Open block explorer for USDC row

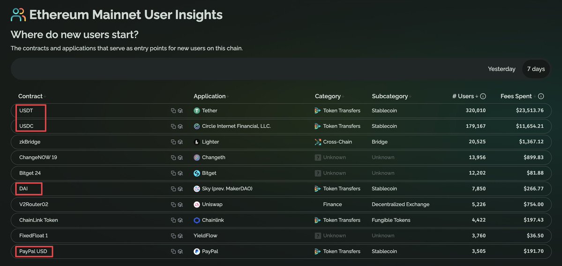[180, 126]
